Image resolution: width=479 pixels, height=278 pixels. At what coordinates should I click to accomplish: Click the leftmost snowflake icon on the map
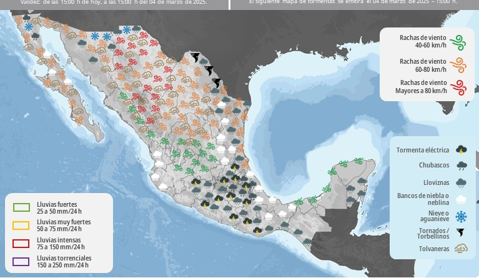(x=27, y=27)
